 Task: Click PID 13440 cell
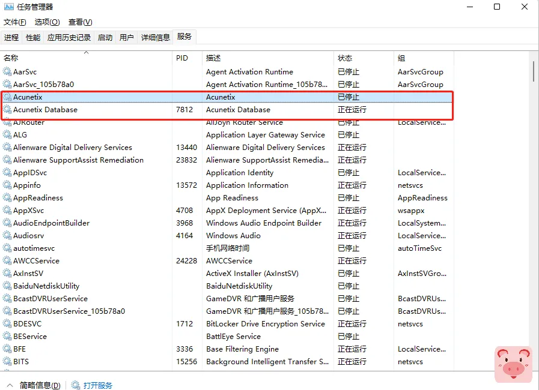(x=186, y=147)
